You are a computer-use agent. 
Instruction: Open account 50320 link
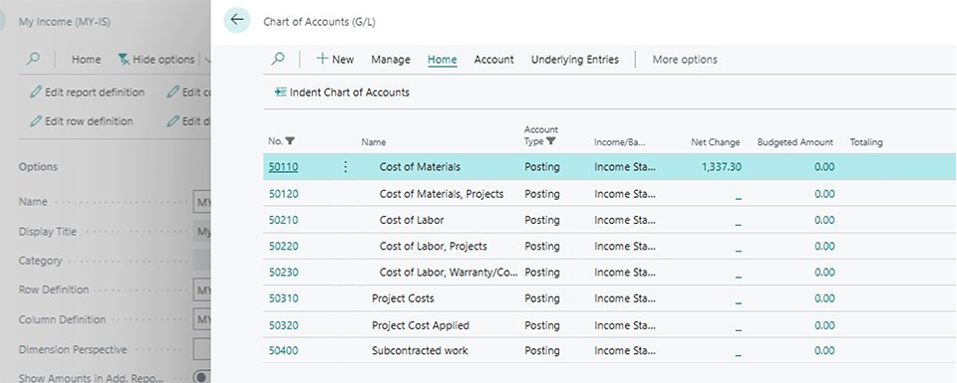(x=284, y=325)
